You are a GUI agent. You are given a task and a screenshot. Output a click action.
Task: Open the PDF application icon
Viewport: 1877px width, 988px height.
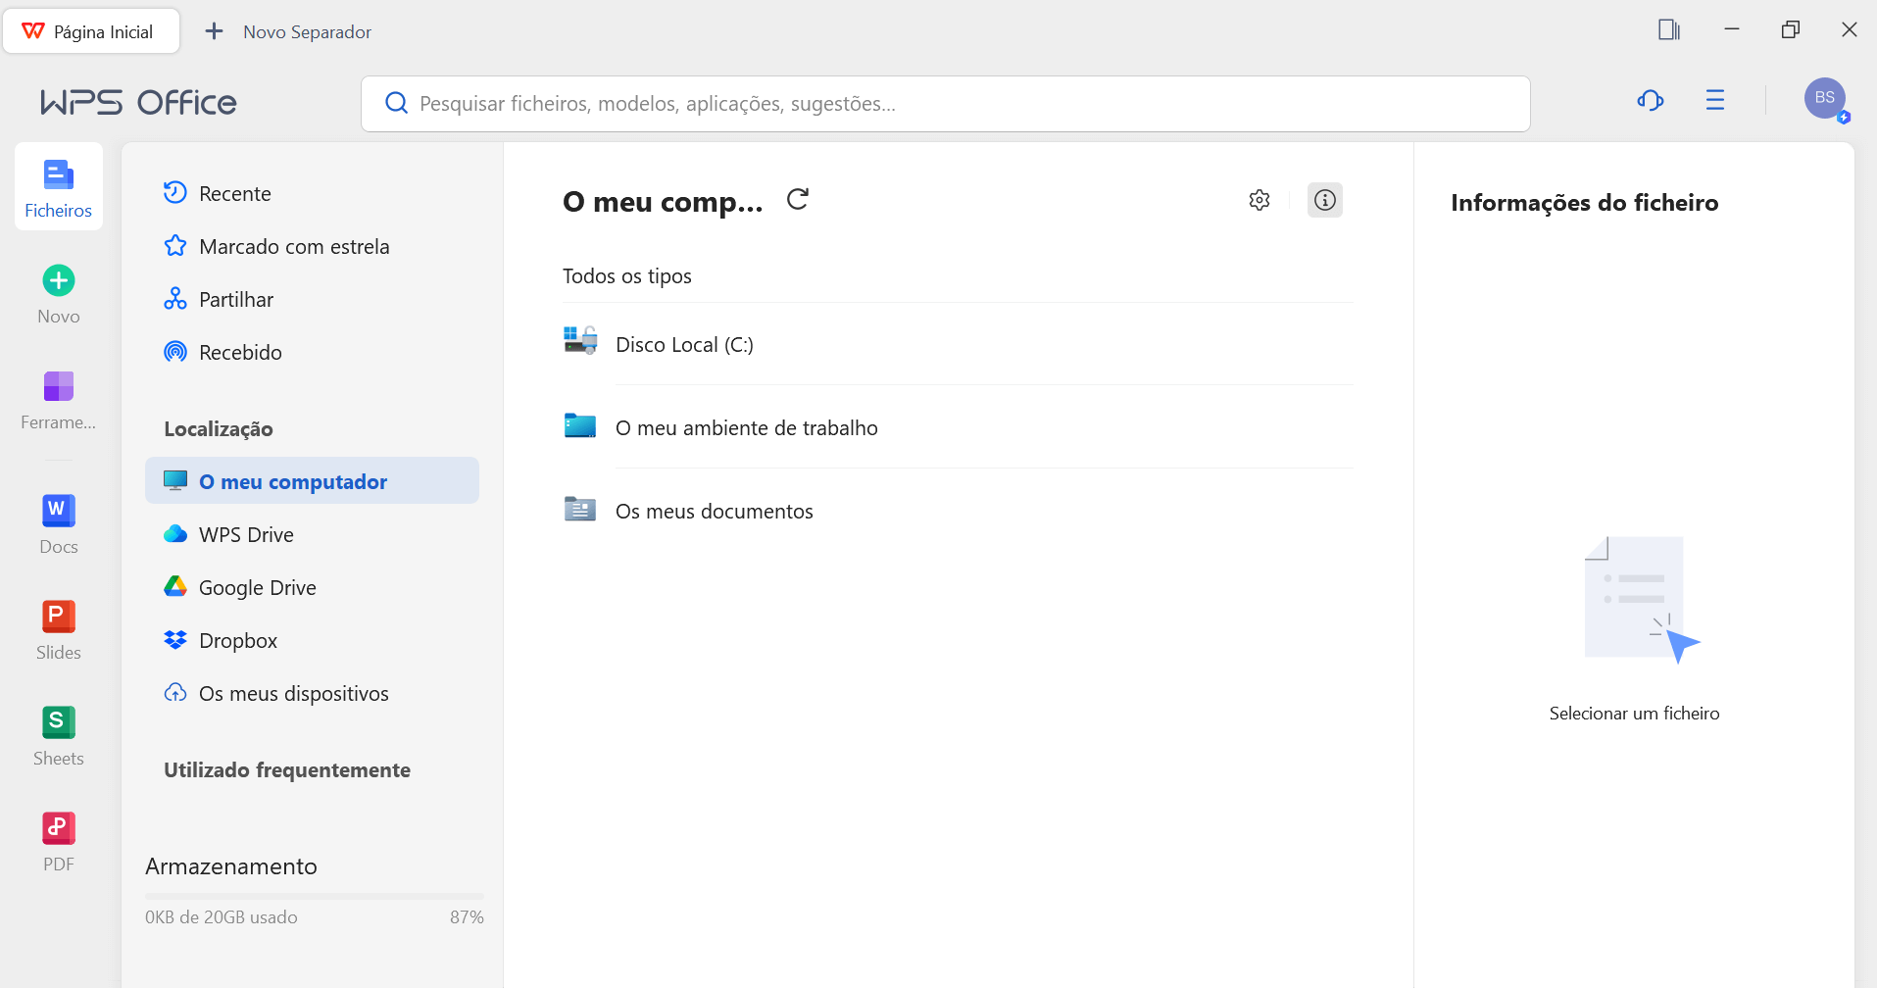click(x=58, y=840)
